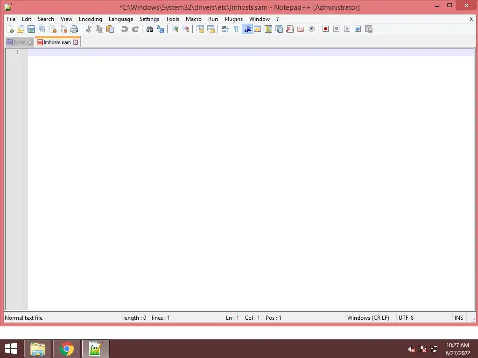Click inside the empty editor line 1
The width and height of the screenshot is (478, 358).
pos(251,52)
